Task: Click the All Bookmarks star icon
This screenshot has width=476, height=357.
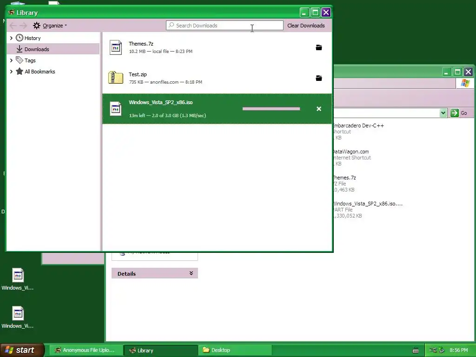Action: [20, 71]
